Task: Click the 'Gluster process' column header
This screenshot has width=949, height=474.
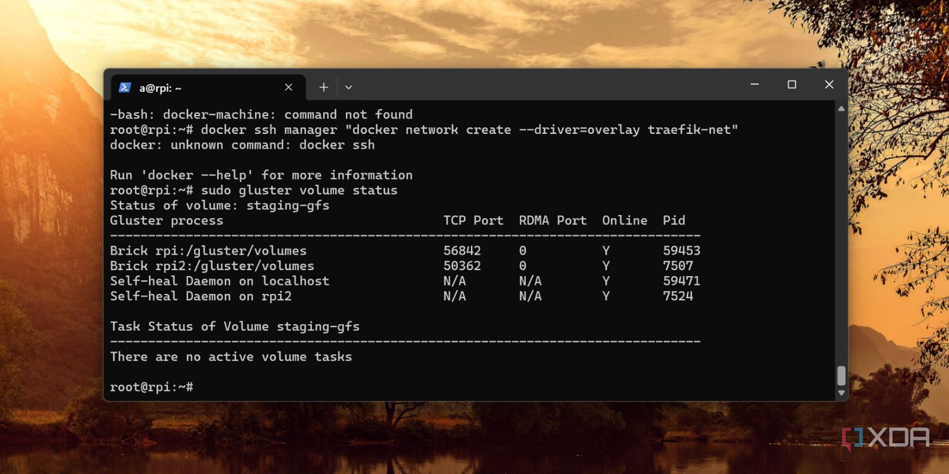Action: click(167, 220)
